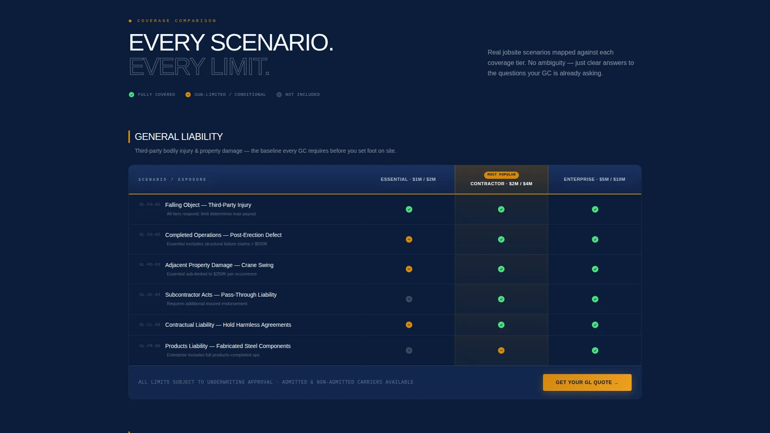Click Completed Operations — Post-Erection Defect title

223,235
